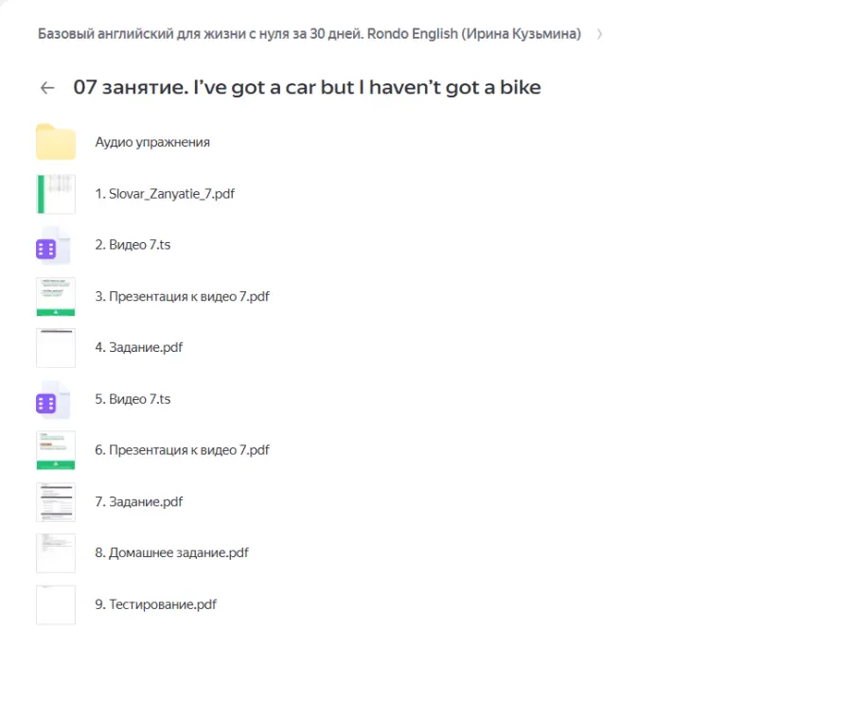Open the thumbnail of 7. Задание.pdf
The height and width of the screenshot is (716, 852).
56,502
